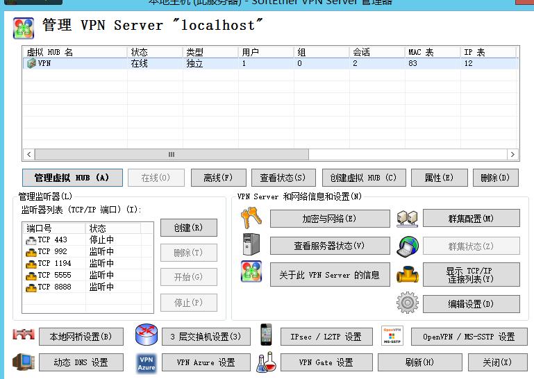Click the router icon beside 3 层交换机设置

(147, 335)
